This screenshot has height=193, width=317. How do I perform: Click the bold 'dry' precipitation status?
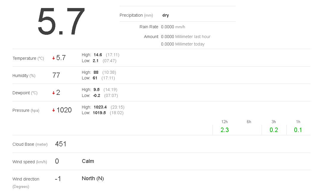point(165,15)
